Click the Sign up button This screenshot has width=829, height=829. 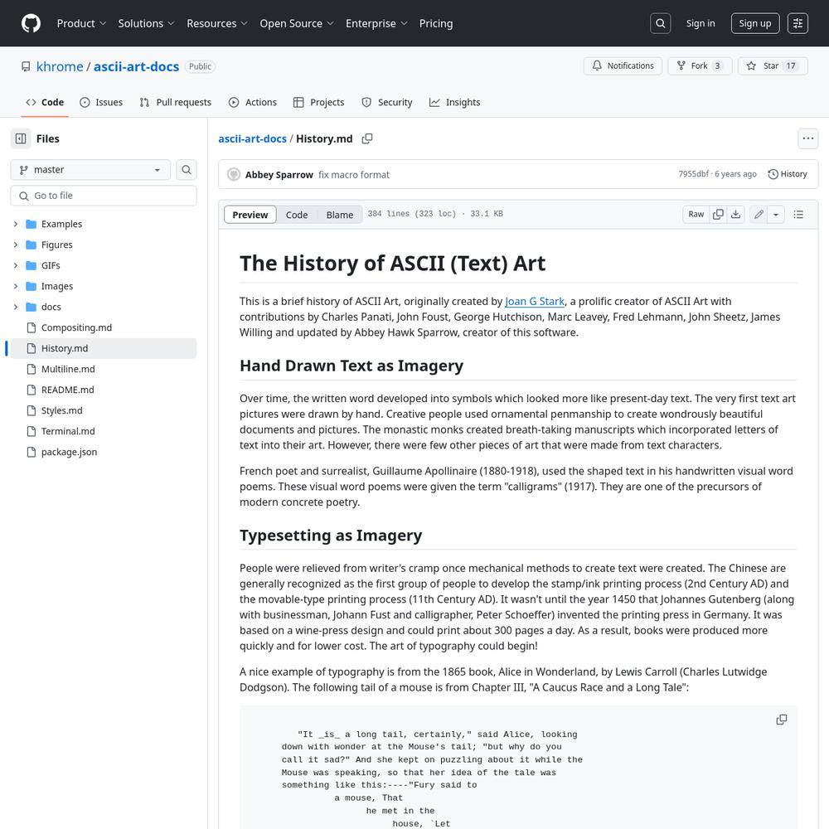click(755, 23)
